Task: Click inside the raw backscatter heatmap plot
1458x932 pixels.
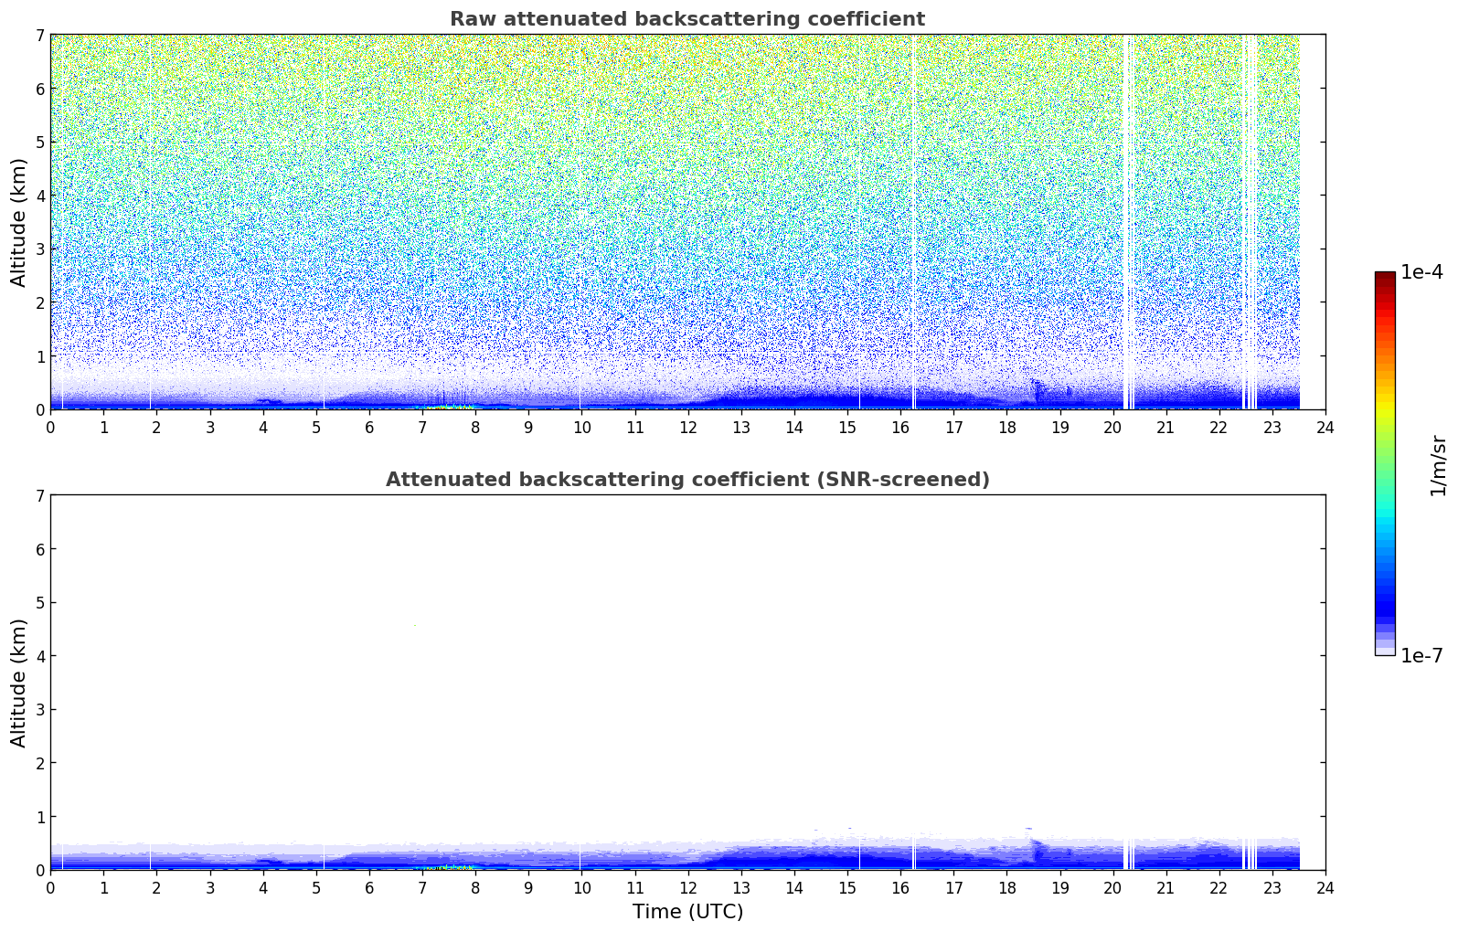Action: point(687,222)
